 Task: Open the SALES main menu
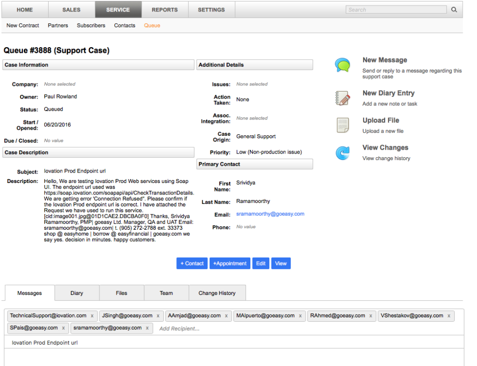[x=72, y=10]
